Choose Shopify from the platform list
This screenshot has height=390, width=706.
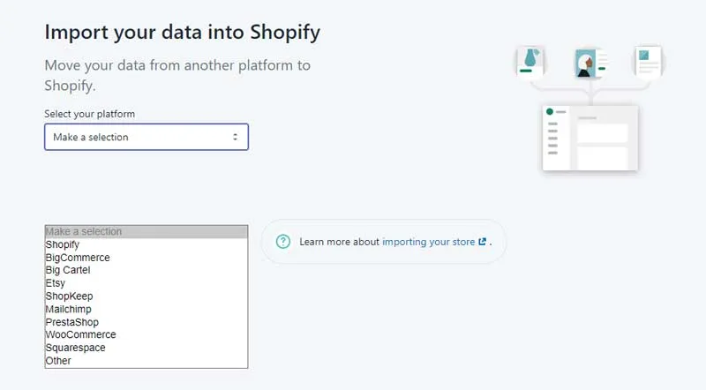pos(146,244)
